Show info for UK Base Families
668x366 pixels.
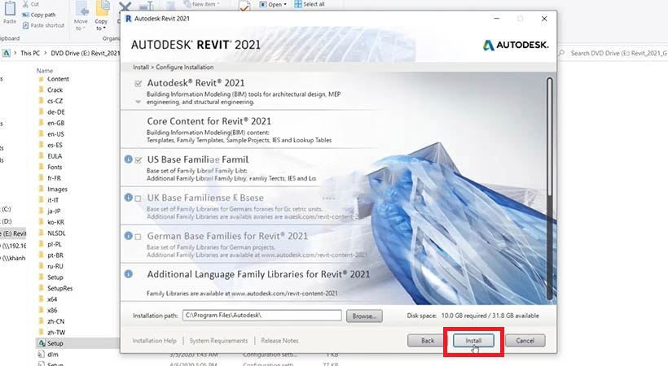point(128,198)
